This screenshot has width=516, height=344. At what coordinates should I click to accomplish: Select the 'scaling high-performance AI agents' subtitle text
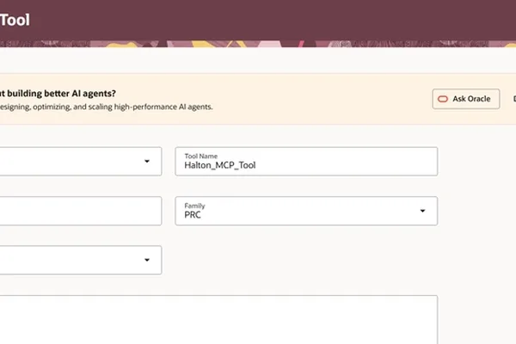click(150, 107)
